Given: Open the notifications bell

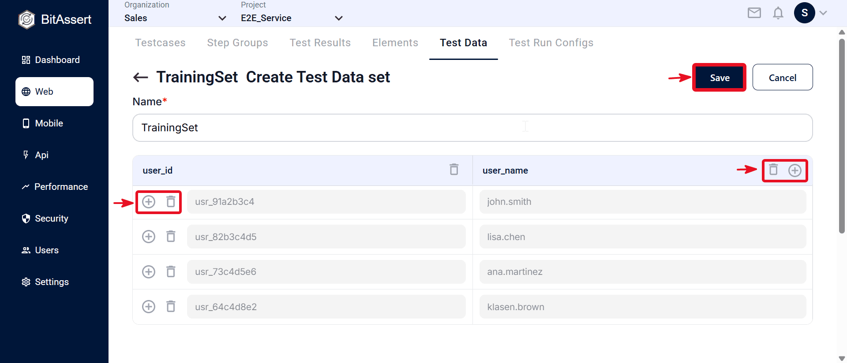Looking at the screenshot, I should tap(778, 13).
